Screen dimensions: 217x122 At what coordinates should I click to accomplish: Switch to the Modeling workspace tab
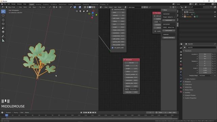[38, 4]
